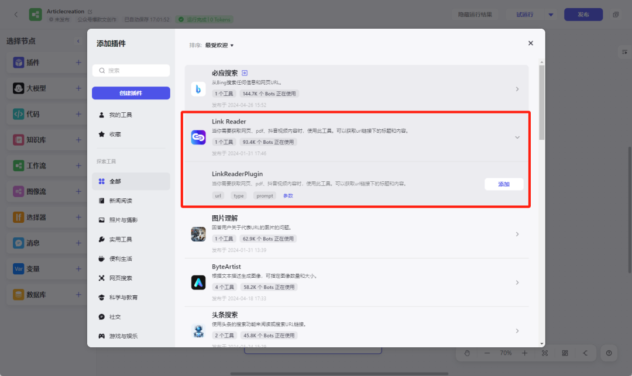Click the 数据库 node icon
632x376 pixels.
pyautogui.click(x=19, y=294)
